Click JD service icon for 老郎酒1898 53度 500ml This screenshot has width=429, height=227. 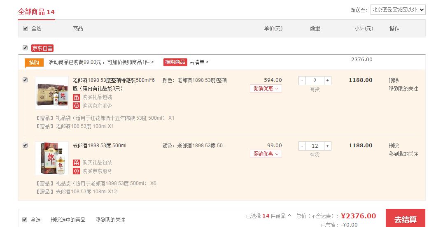pyautogui.click(x=76, y=171)
